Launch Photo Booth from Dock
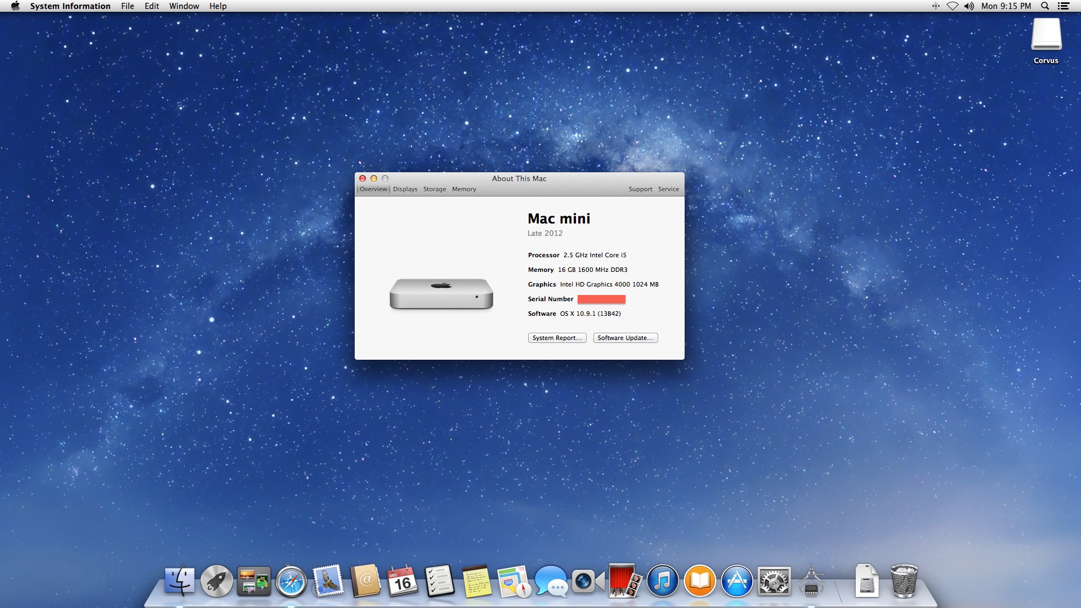1081x608 pixels. point(626,581)
